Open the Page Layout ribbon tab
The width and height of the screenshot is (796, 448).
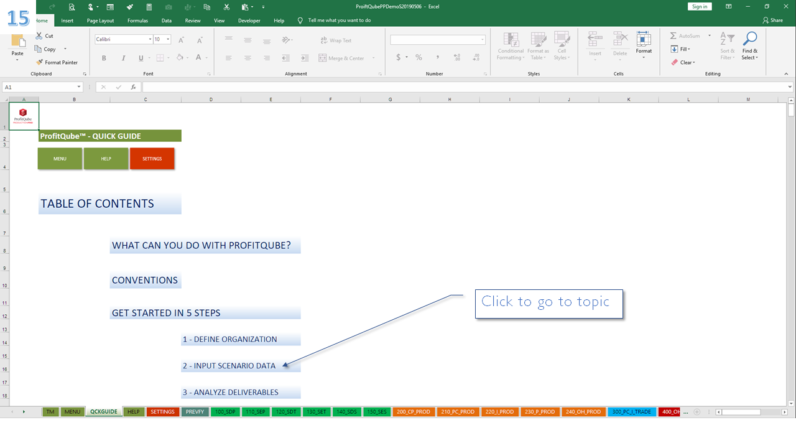[101, 21]
